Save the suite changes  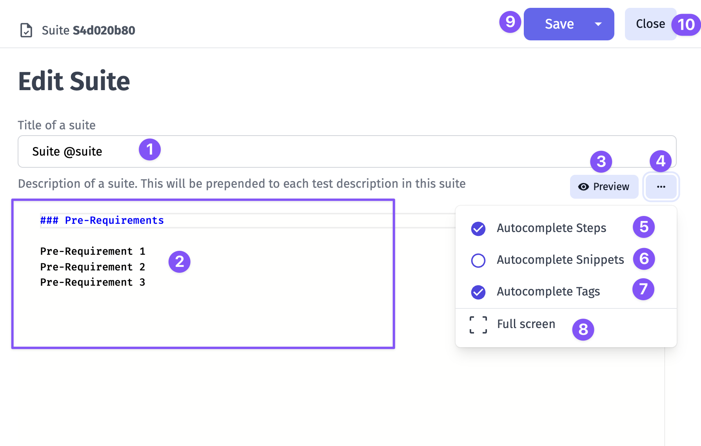click(559, 24)
